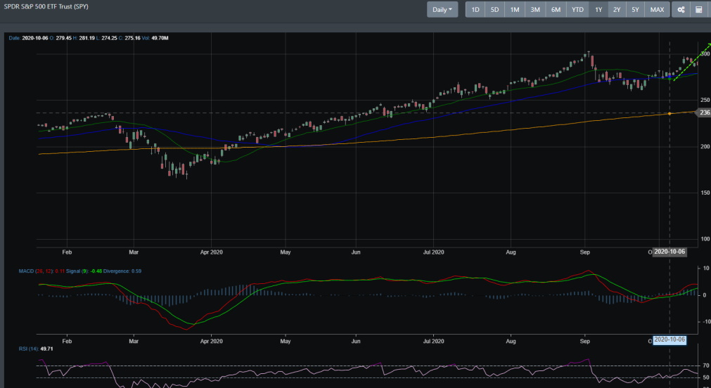The height and width of the screenshot is (388, 711).
Task: Select the 1D time range
Action: 475,10
